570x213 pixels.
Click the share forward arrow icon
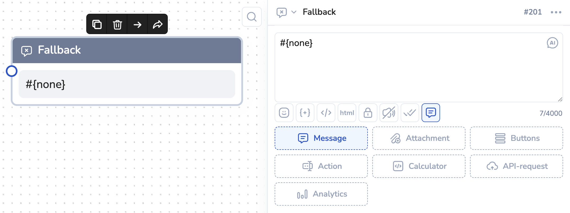pyautogui.click(x=158, y=24)
